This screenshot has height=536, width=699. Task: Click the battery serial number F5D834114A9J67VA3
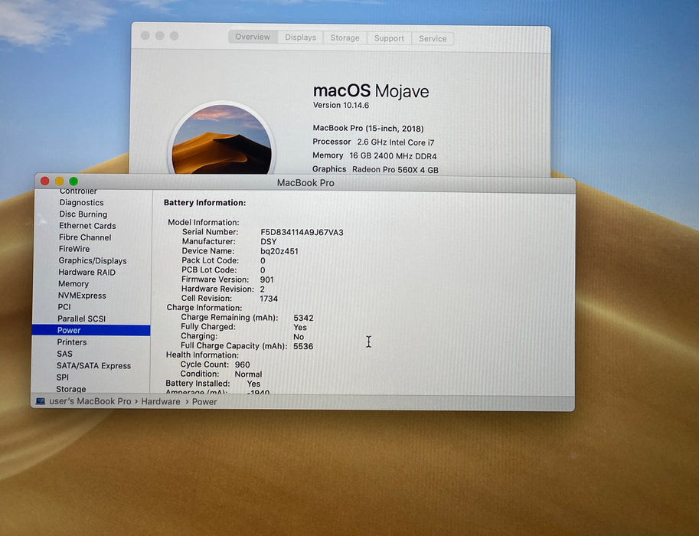tap(302, 232)
